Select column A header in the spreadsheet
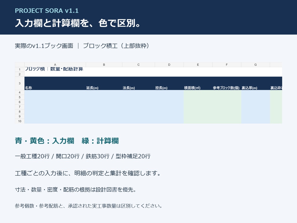 [x=55, y=65]
